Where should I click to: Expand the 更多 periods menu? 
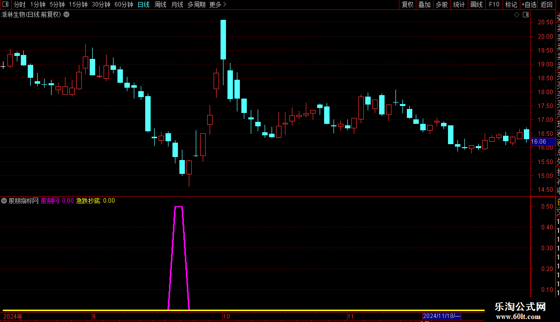(218, 4)
